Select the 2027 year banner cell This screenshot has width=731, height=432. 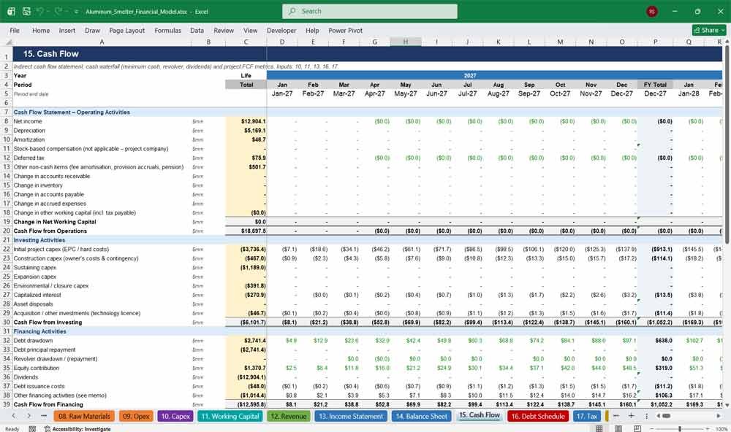470,75
